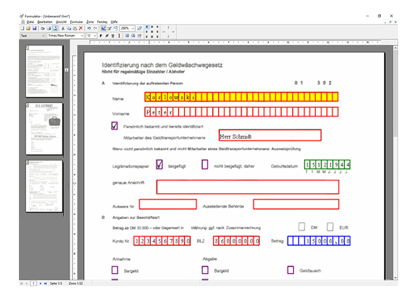Open the Zone menu
Viewport: 417px width, 300px height.
(x=90, y=22)
